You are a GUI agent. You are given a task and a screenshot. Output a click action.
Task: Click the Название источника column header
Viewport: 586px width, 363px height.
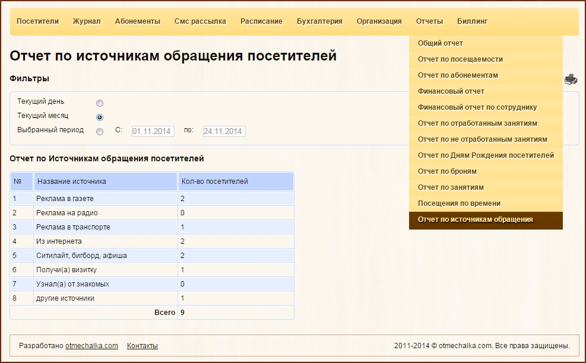106,181
